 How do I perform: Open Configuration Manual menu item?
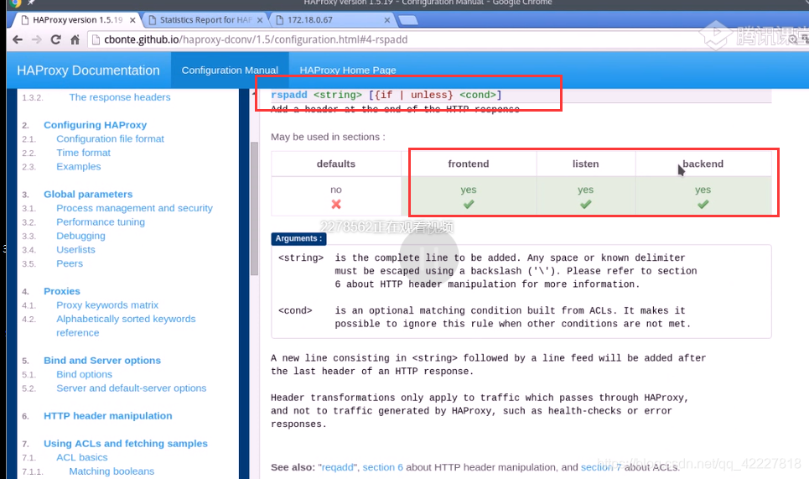(230, 70)
